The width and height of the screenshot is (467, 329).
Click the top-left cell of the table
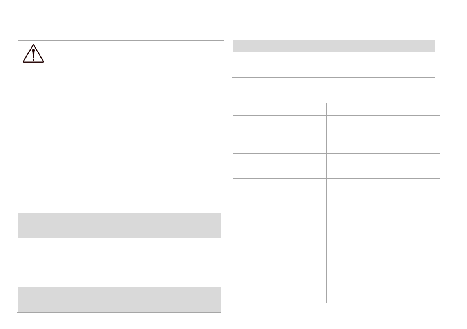pyautogui.click(x=279, y=109)
